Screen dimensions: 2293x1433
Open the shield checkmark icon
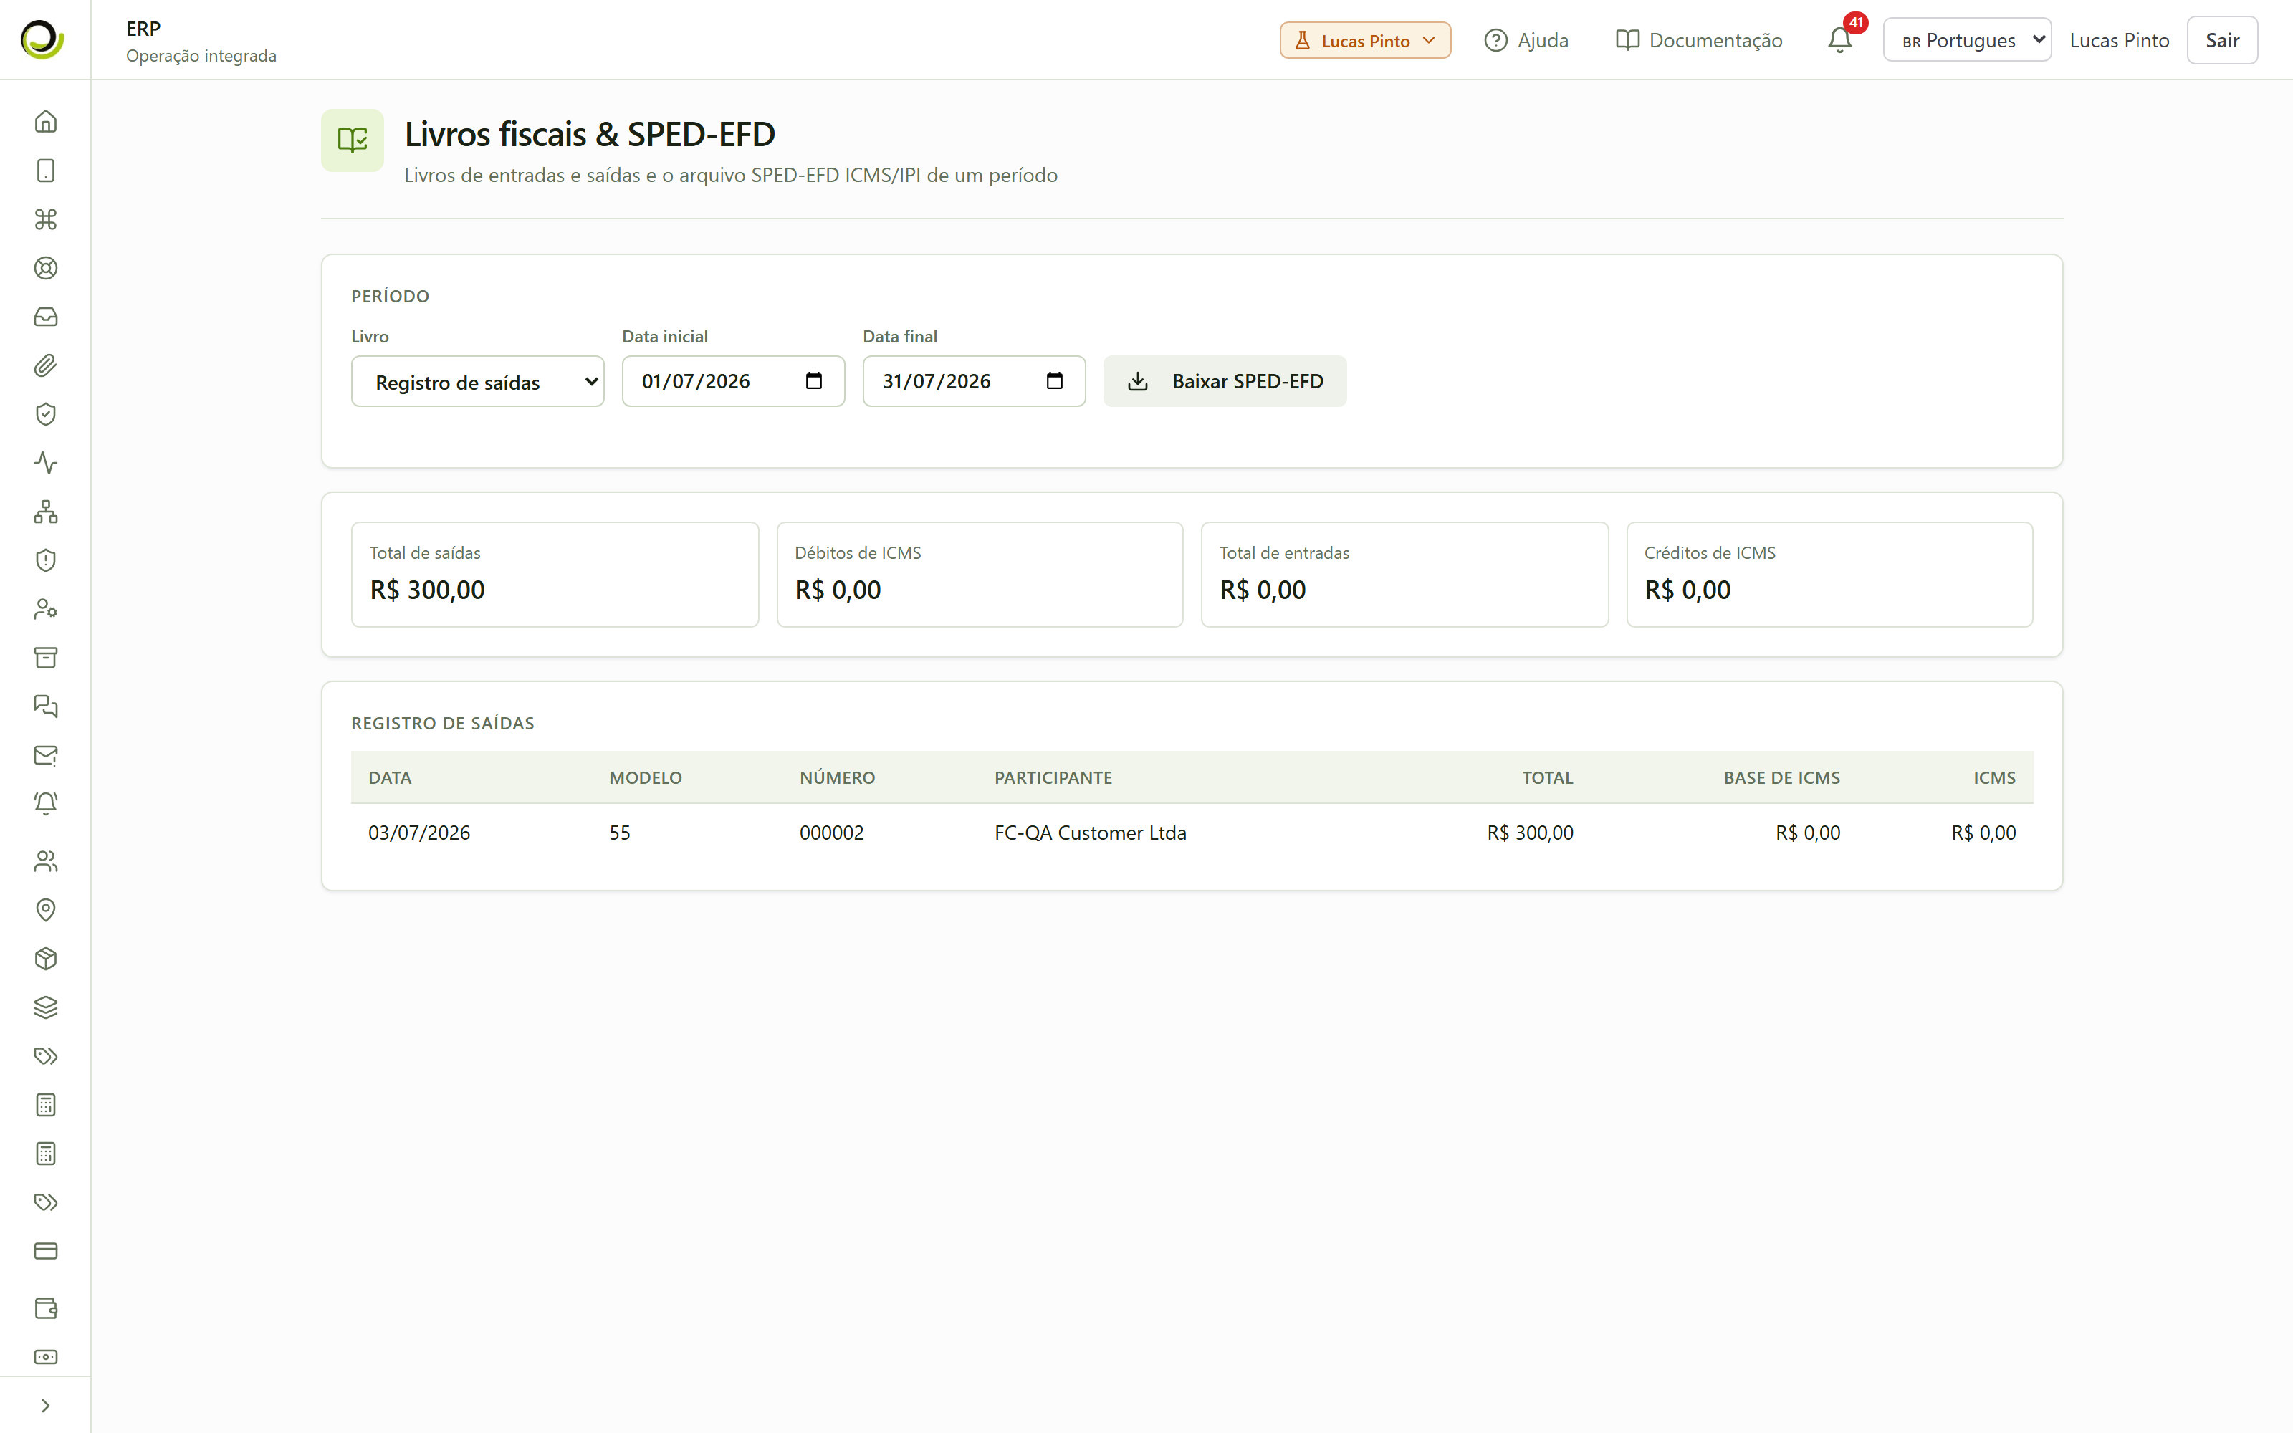[45, 414]
